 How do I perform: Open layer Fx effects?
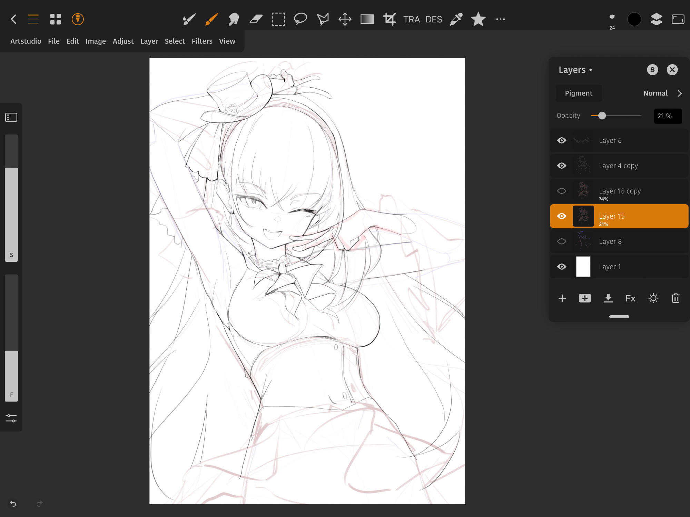pos(630,298)
